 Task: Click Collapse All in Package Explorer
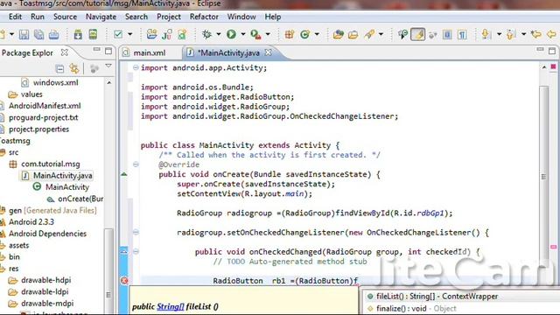59,68
